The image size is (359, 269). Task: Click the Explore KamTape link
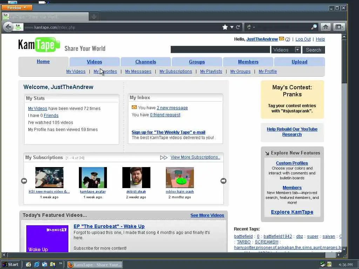tap(292, 212)
